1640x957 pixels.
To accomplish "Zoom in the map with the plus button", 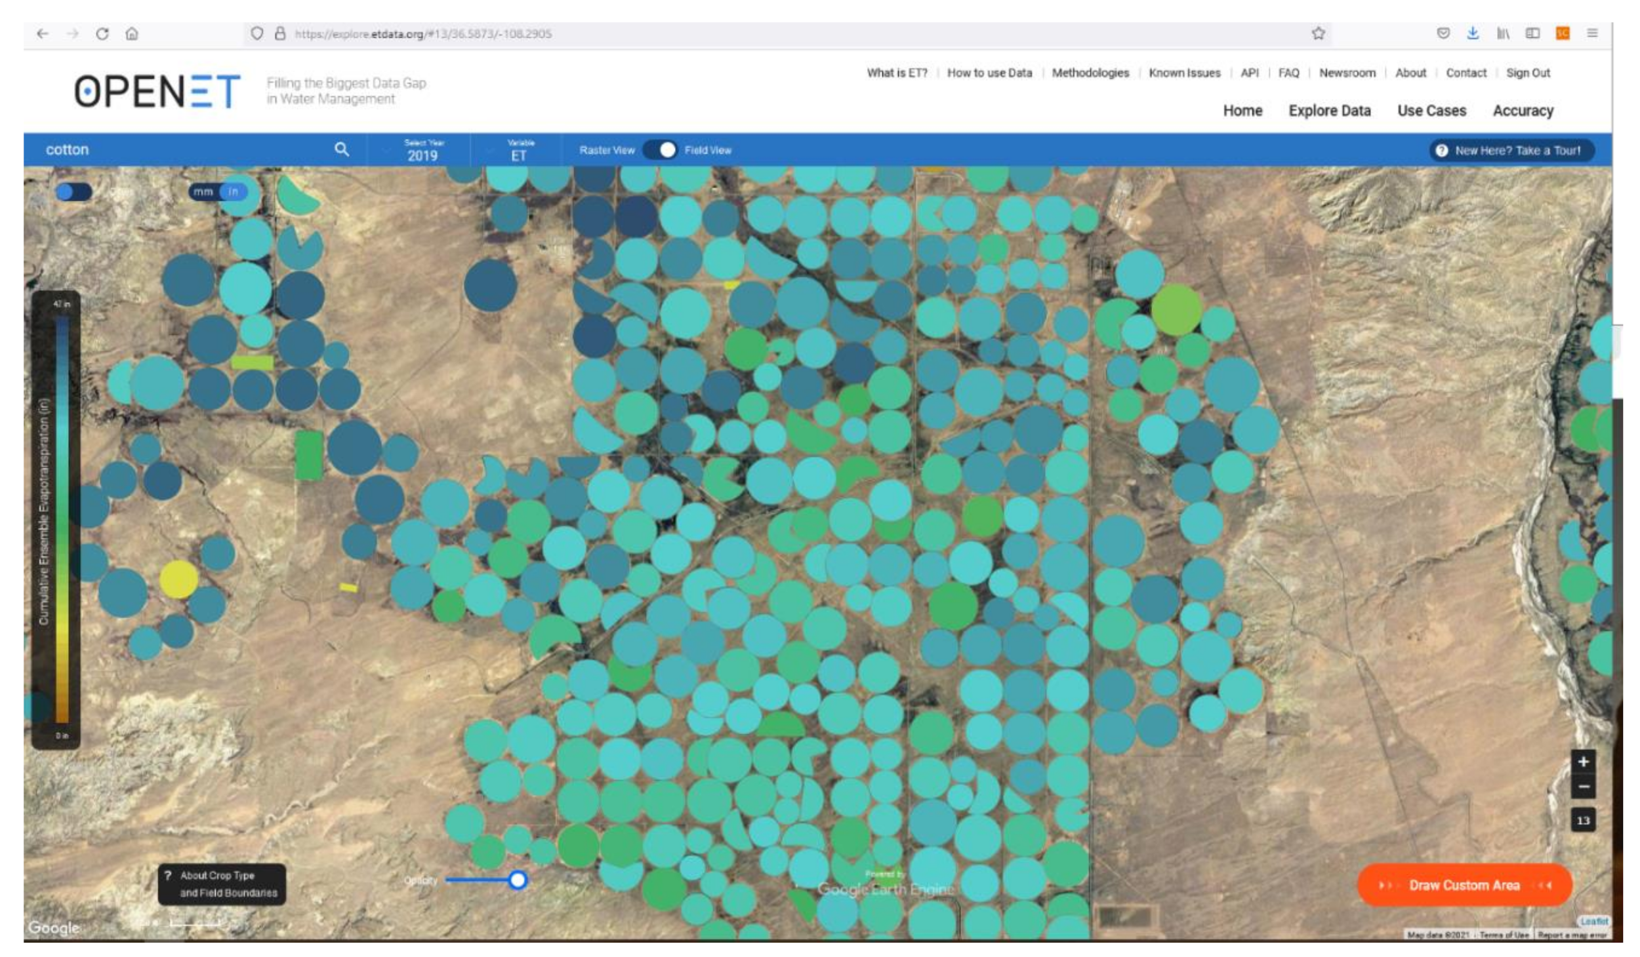I will point(1584,762).
